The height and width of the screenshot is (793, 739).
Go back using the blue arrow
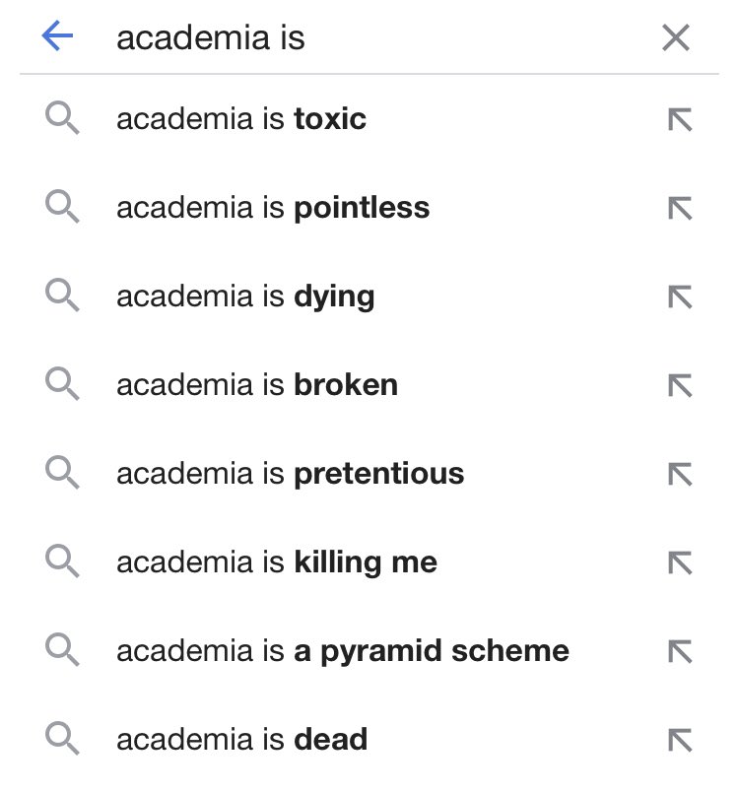(x=57, y=35)
